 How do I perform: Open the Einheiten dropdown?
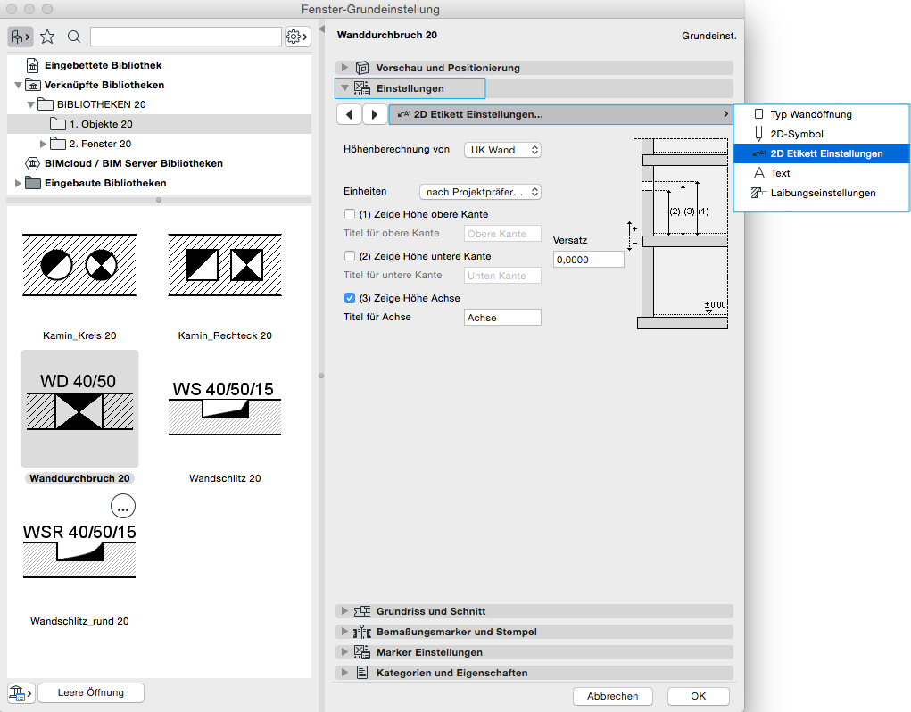pos(480,192)
